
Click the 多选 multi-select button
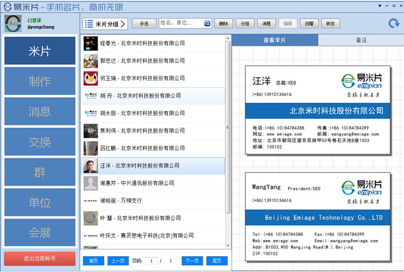click(144, 24)
